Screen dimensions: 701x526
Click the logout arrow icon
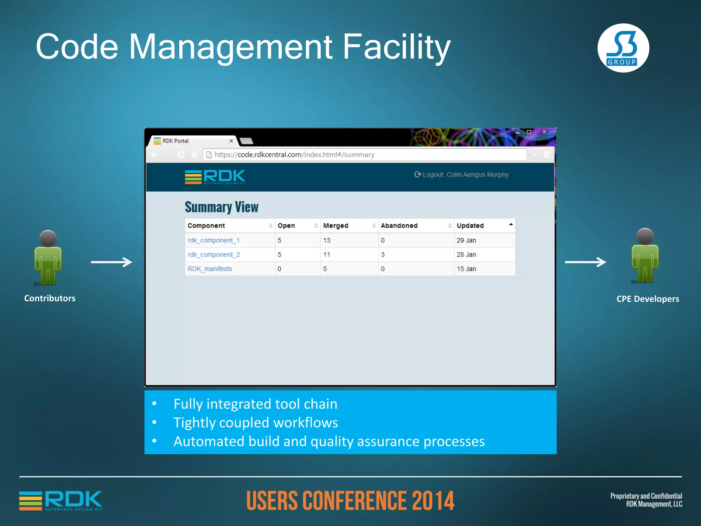(418, 174)
